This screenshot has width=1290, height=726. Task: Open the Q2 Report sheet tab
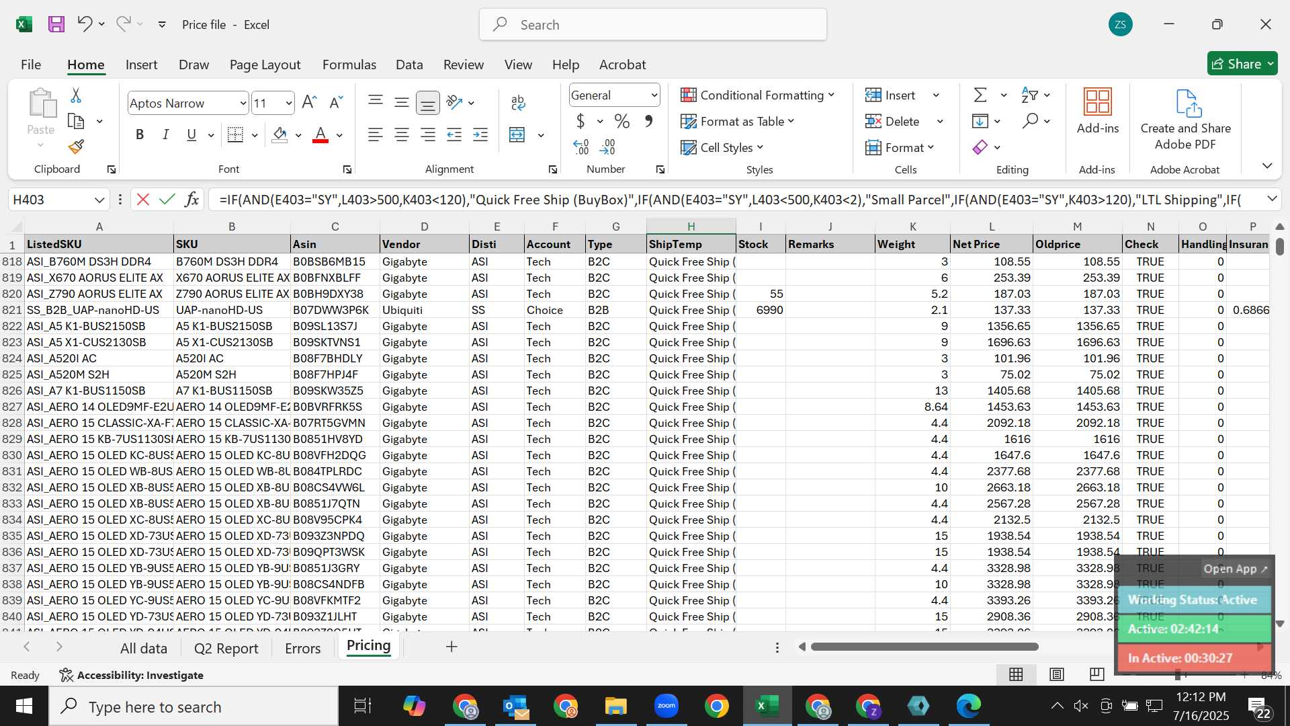pyautogui.click(x=226, y=648)
